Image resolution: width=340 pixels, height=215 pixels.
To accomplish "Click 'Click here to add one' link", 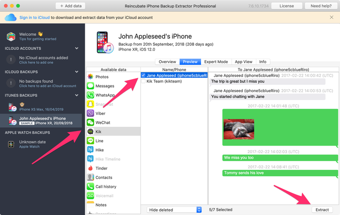I will [x=36, y=63].
